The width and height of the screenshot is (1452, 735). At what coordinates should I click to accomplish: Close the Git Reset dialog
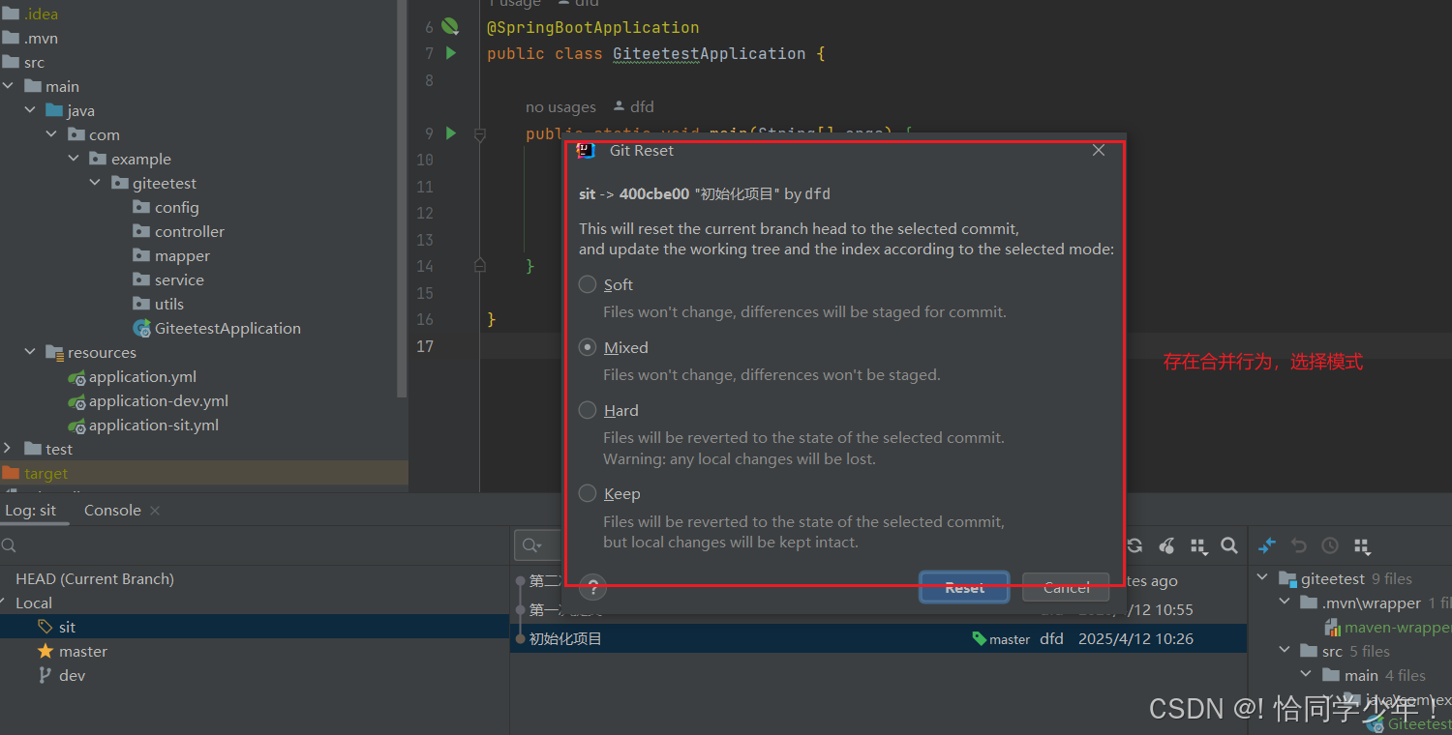click(1098, 150)
